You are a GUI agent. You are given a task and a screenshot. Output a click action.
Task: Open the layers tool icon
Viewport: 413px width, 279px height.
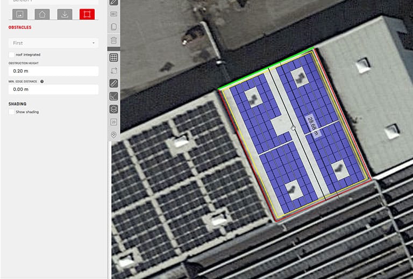113,109
